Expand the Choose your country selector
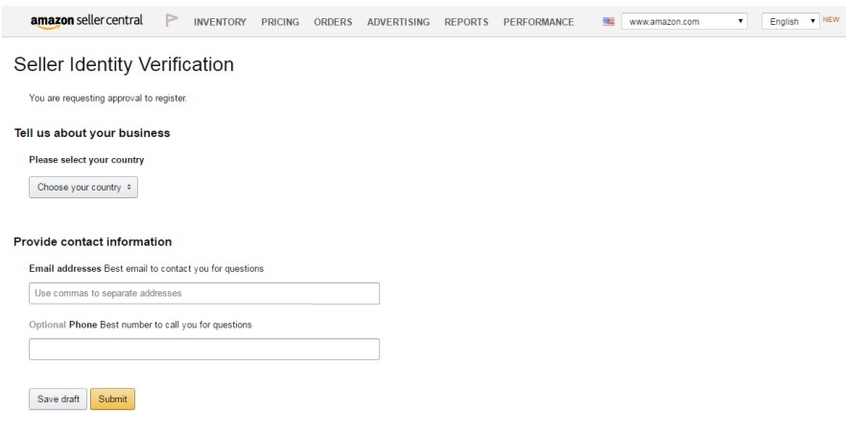Screen dimensions: 846x430 83,187
